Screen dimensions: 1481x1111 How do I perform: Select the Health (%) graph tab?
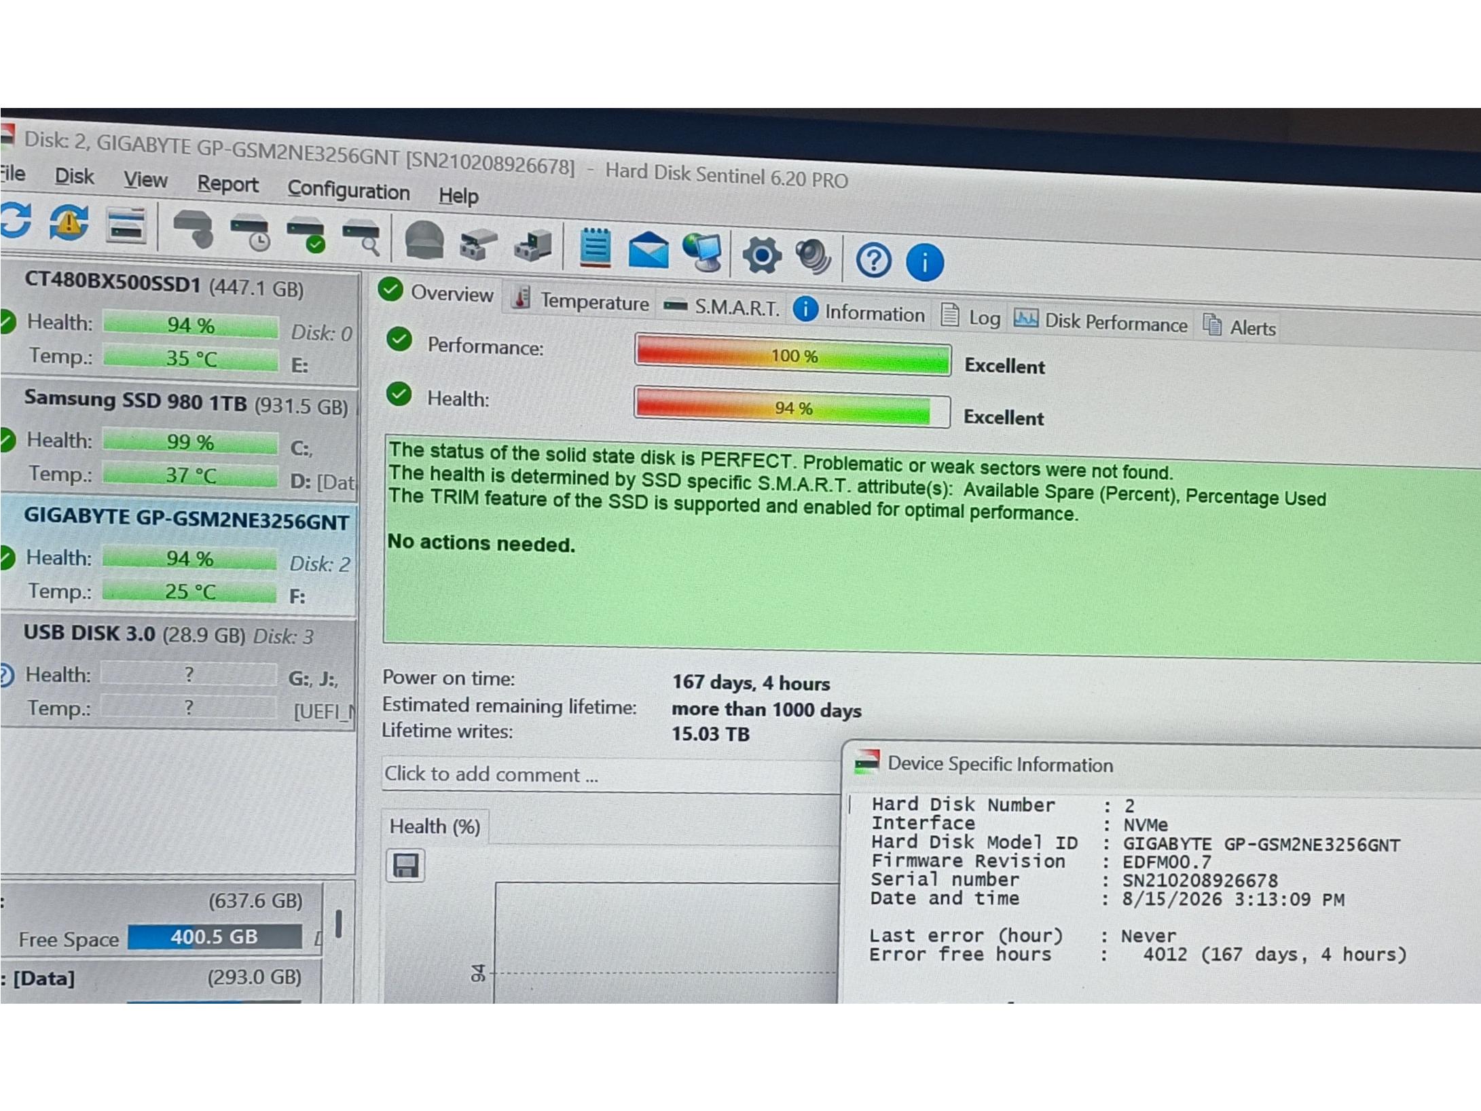(x=435, y=826)
